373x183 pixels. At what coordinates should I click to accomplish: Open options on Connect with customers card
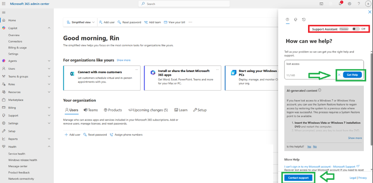pyautogui.click(x=137, y=70)
